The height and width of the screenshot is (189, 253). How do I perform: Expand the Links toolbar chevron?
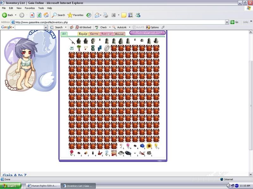pyautogui.click(x=251, y=21)
